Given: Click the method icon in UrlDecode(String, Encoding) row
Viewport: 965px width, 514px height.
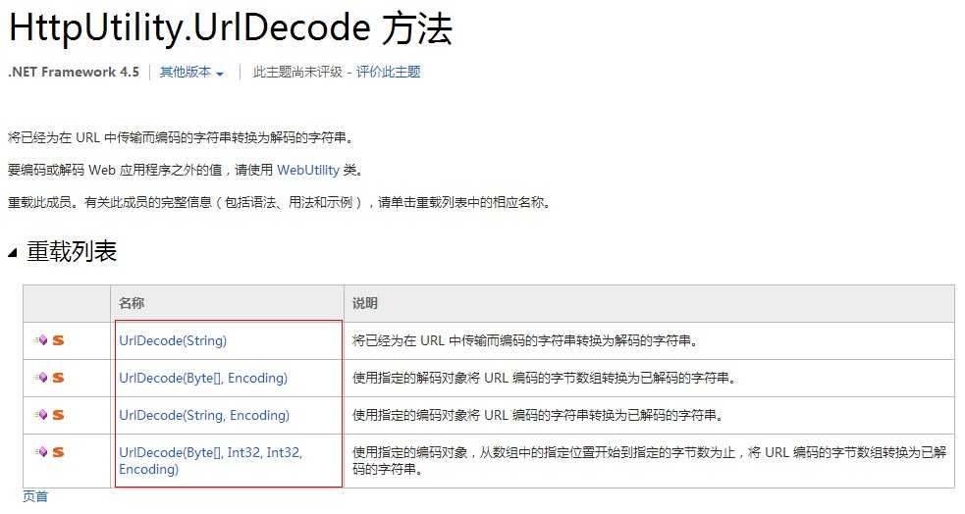Looking at the screenshot, I should pyautogui.click(x=41, y=415).
